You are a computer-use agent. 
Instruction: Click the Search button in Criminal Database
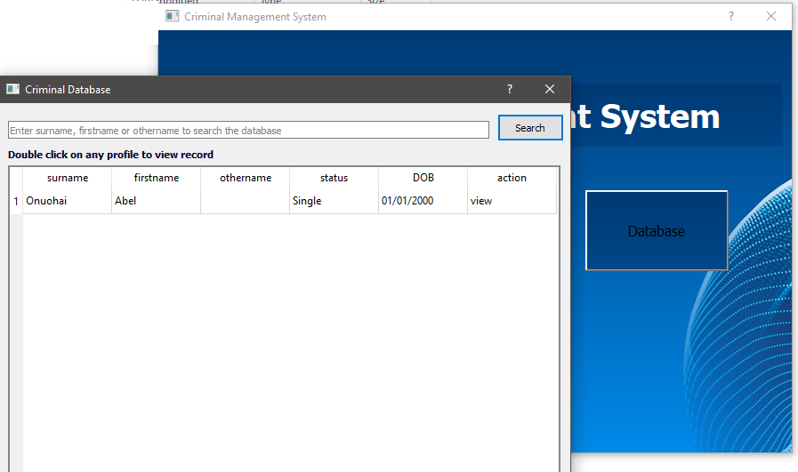coord(530,128)
